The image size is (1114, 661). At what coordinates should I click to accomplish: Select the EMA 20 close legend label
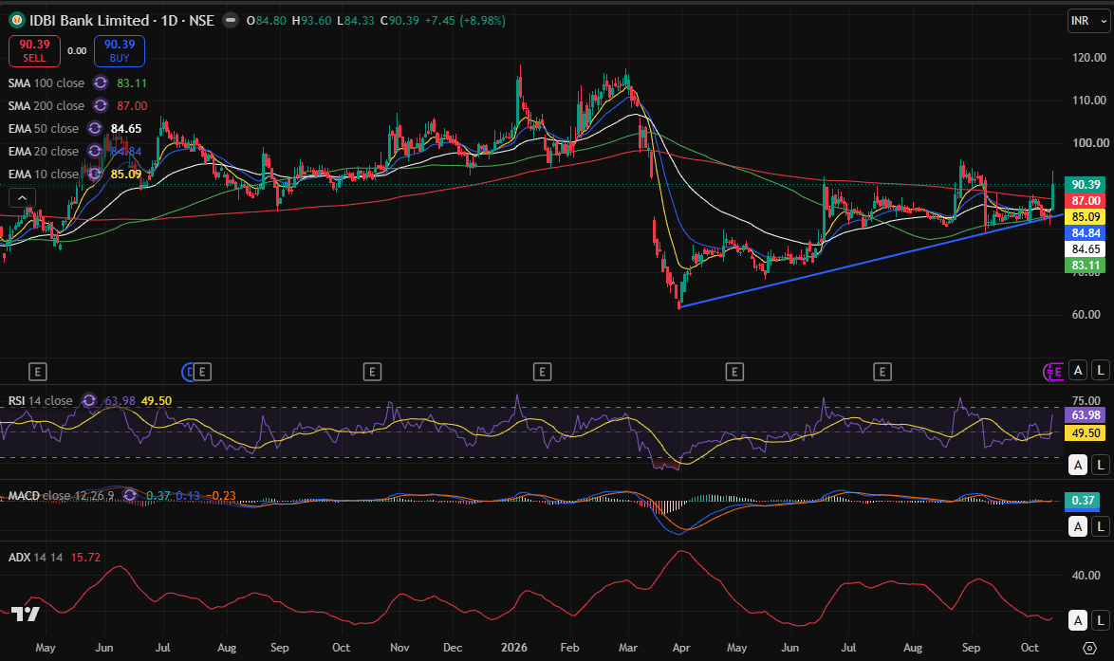coord(44,151)
